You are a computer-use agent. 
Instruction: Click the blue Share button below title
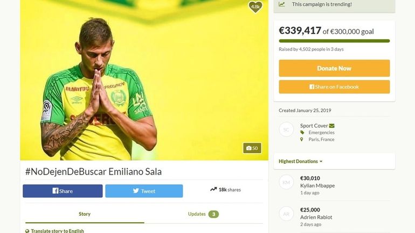[x=63, y=191]
